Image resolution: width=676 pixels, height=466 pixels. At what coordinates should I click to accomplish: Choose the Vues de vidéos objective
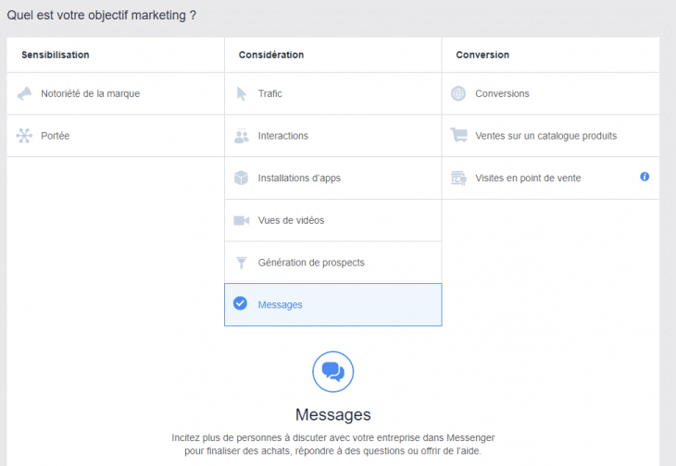pos(291,221)
